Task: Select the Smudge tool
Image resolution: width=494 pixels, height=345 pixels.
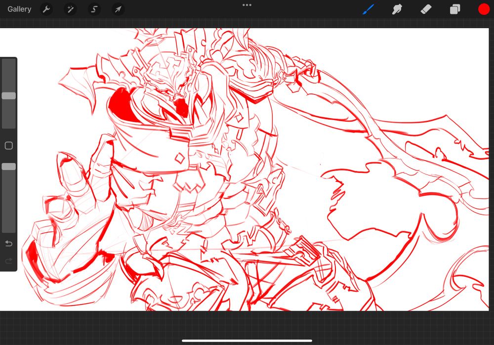Action: point(397,9)
